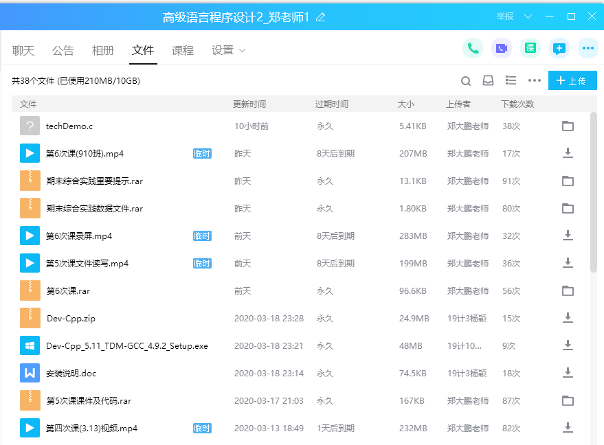
Task: Switch file list view mode icon
Action: (x=511, y=80)
